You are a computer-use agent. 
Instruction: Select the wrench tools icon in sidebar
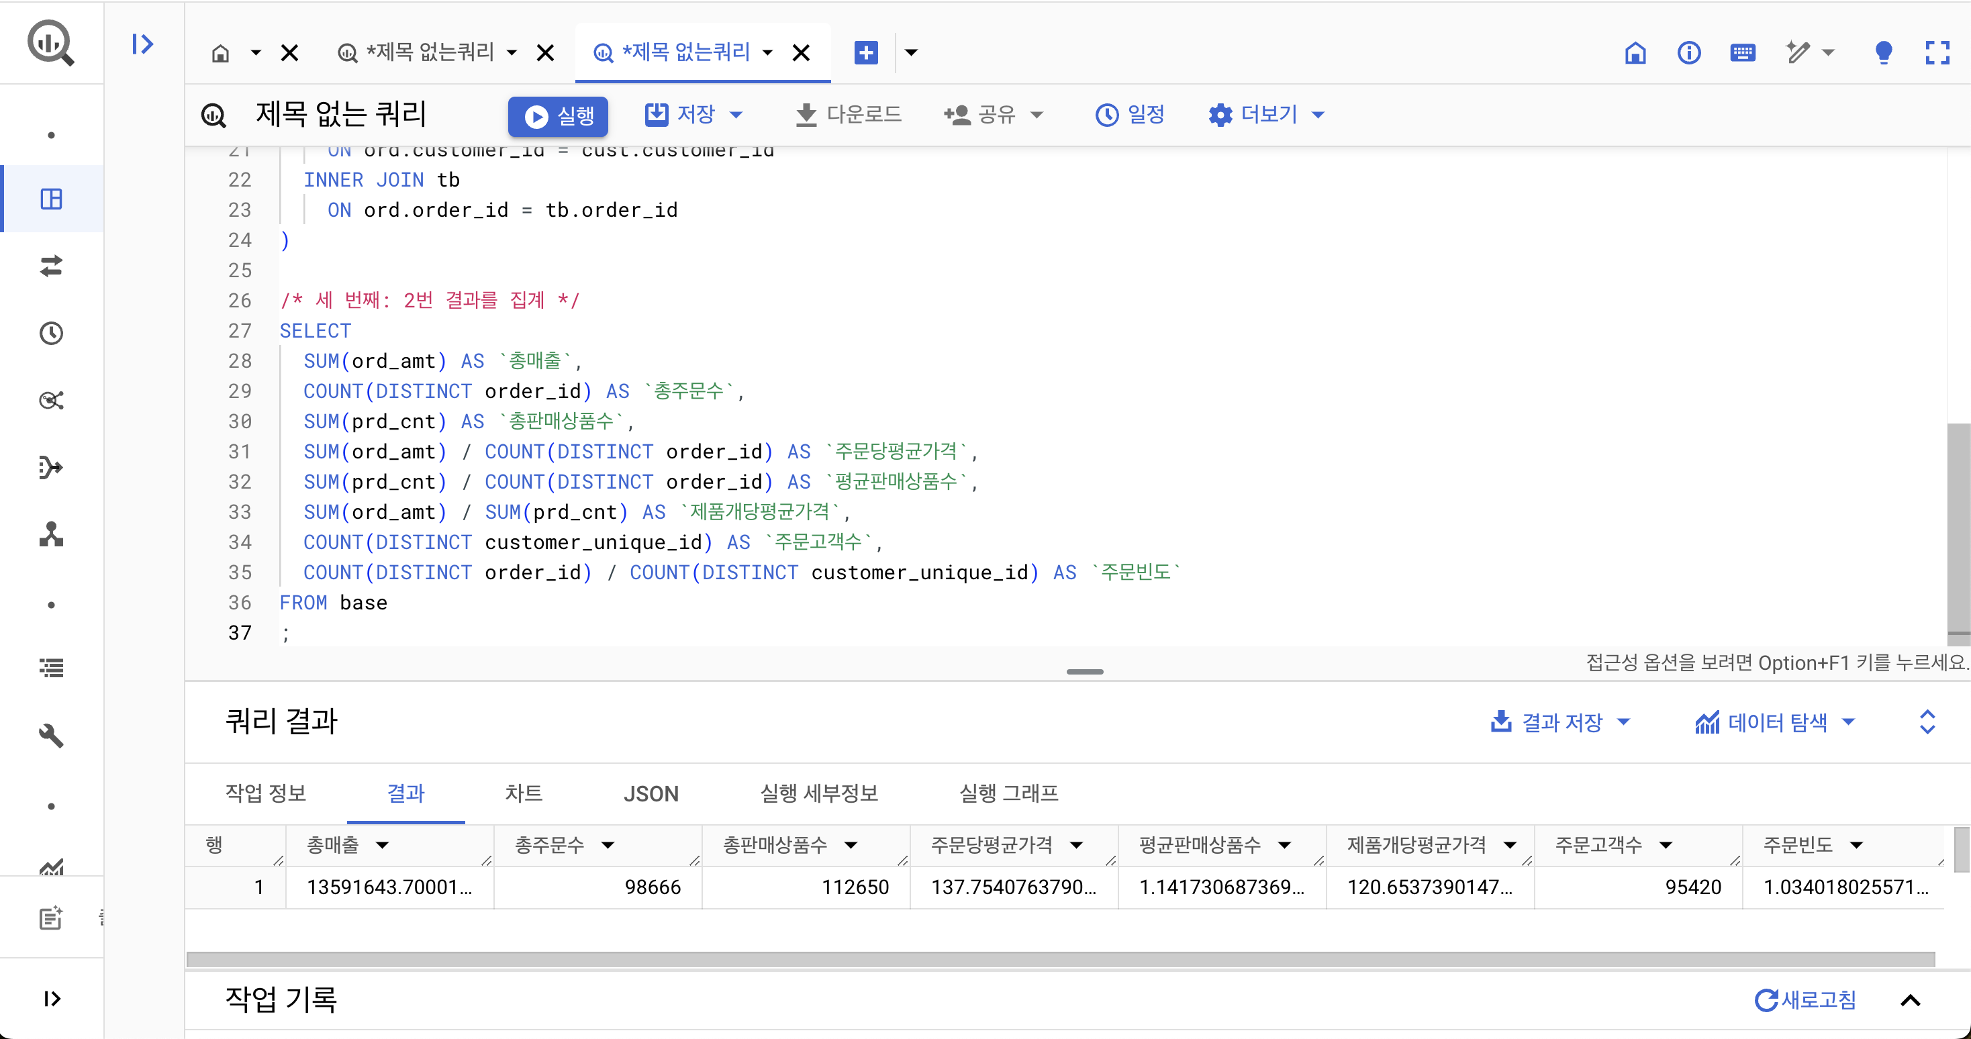point(51,735)
